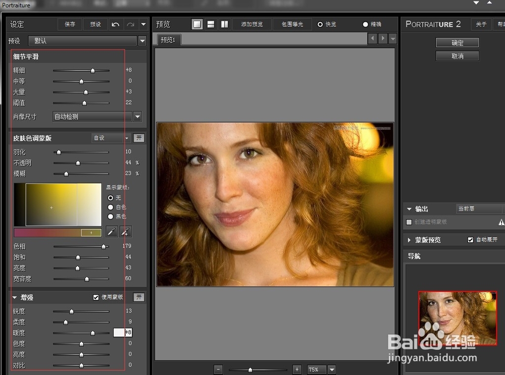Go to next preview tab arrow
Viewport: 505px width, 375px height.
click(x=383, y=39)
